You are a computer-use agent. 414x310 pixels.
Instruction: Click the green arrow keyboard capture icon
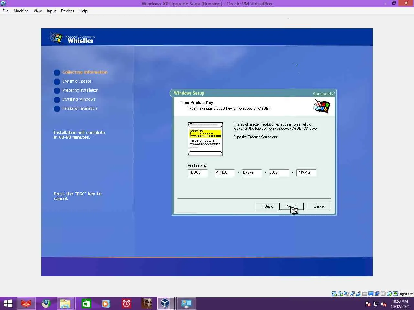tap(395, 294)
